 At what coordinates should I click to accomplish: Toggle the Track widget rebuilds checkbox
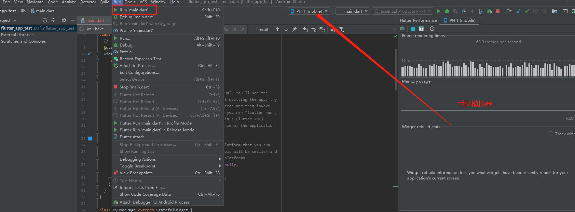click(x=551, y=134)
